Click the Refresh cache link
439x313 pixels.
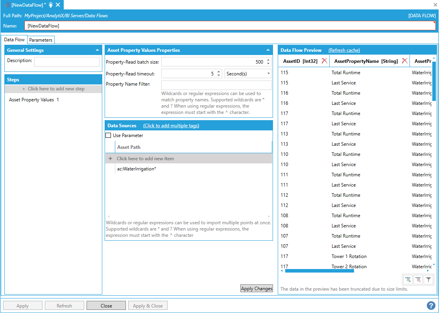pos(344,50)
